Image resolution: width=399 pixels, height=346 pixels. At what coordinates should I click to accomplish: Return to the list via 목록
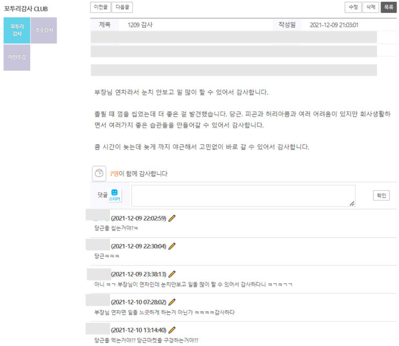click(x=389, y=7)
